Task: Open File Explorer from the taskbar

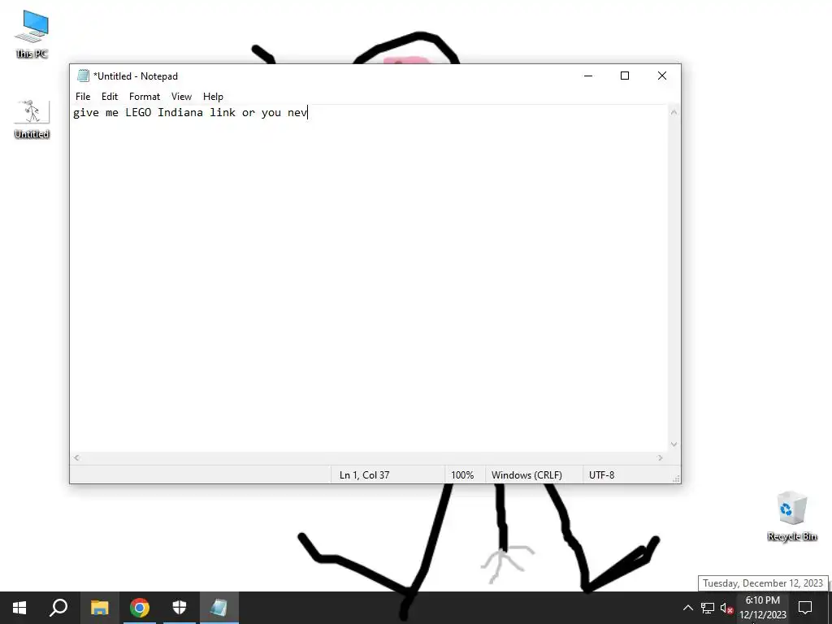Action: 99,608
